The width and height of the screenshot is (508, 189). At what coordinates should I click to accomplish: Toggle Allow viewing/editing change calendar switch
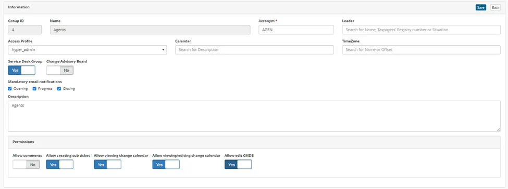166,165
